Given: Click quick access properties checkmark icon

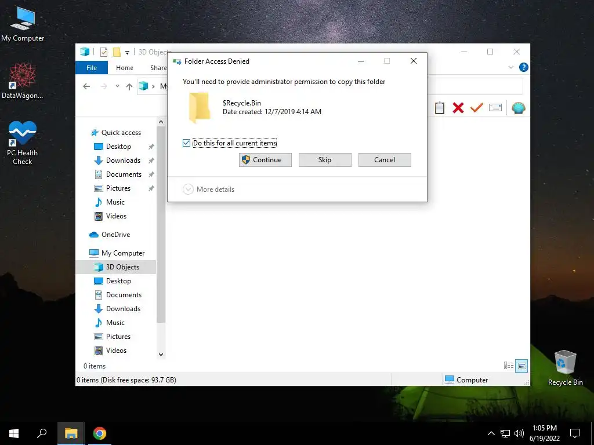Looking at the screenshot, I should [x=104, y=52].
